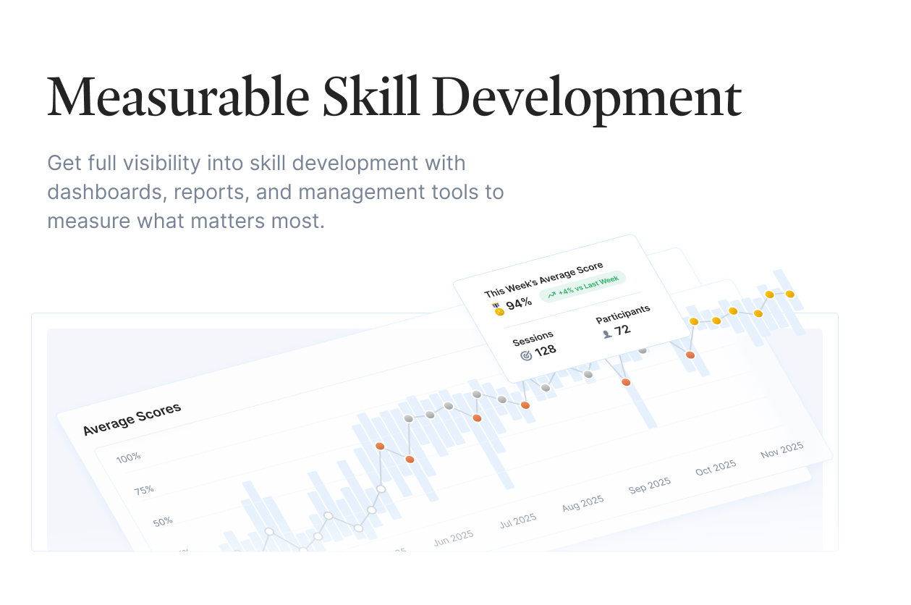Click the 'Average Scores' chart title

point(132,419)
